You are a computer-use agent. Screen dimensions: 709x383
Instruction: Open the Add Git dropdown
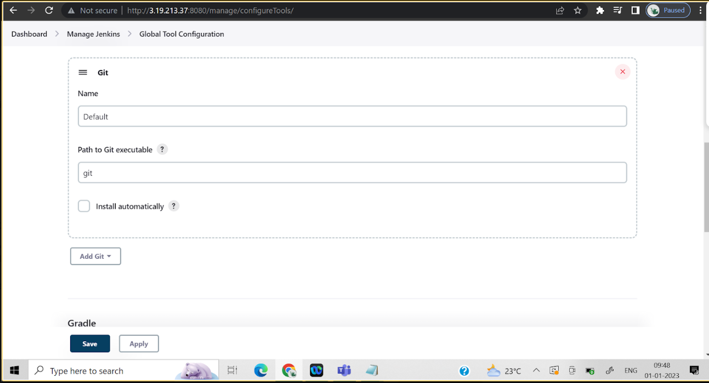tap(95, 256)
